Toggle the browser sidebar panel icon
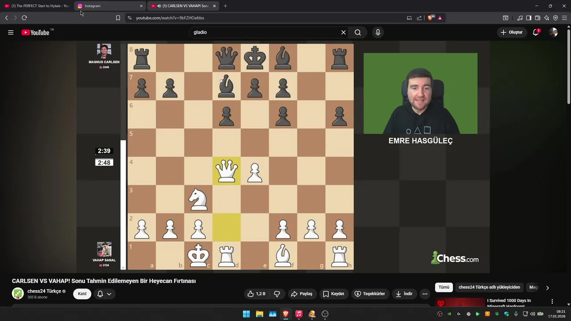The height and width of the screenshot is (321, 571). [529, 18]
